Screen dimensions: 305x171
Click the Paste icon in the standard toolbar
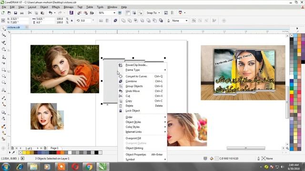(42, 13)
